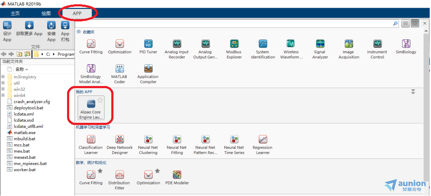
Task: Open the PID Tuner app
Action: (148, 47)
